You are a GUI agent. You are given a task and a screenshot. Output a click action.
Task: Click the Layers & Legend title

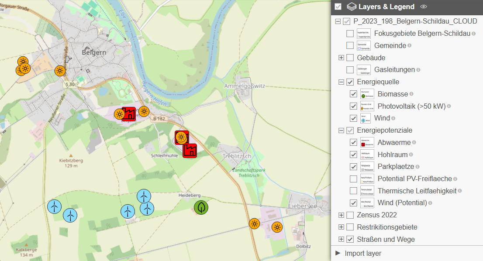coord(386,7)
